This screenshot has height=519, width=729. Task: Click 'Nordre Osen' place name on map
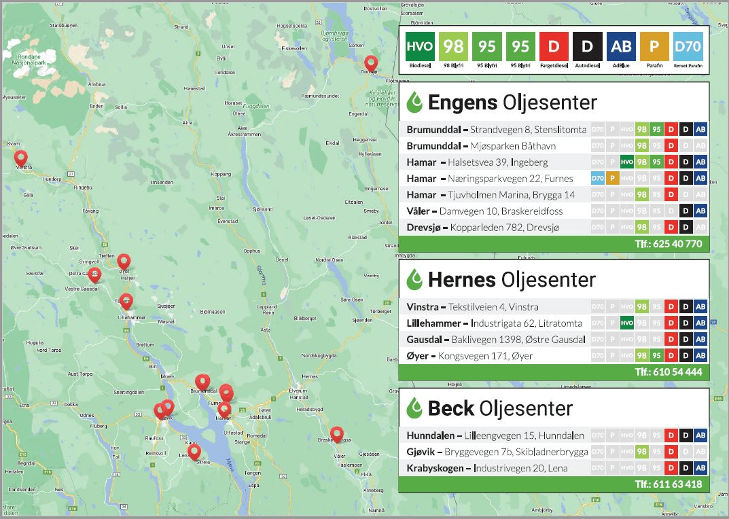coord(329,260)
